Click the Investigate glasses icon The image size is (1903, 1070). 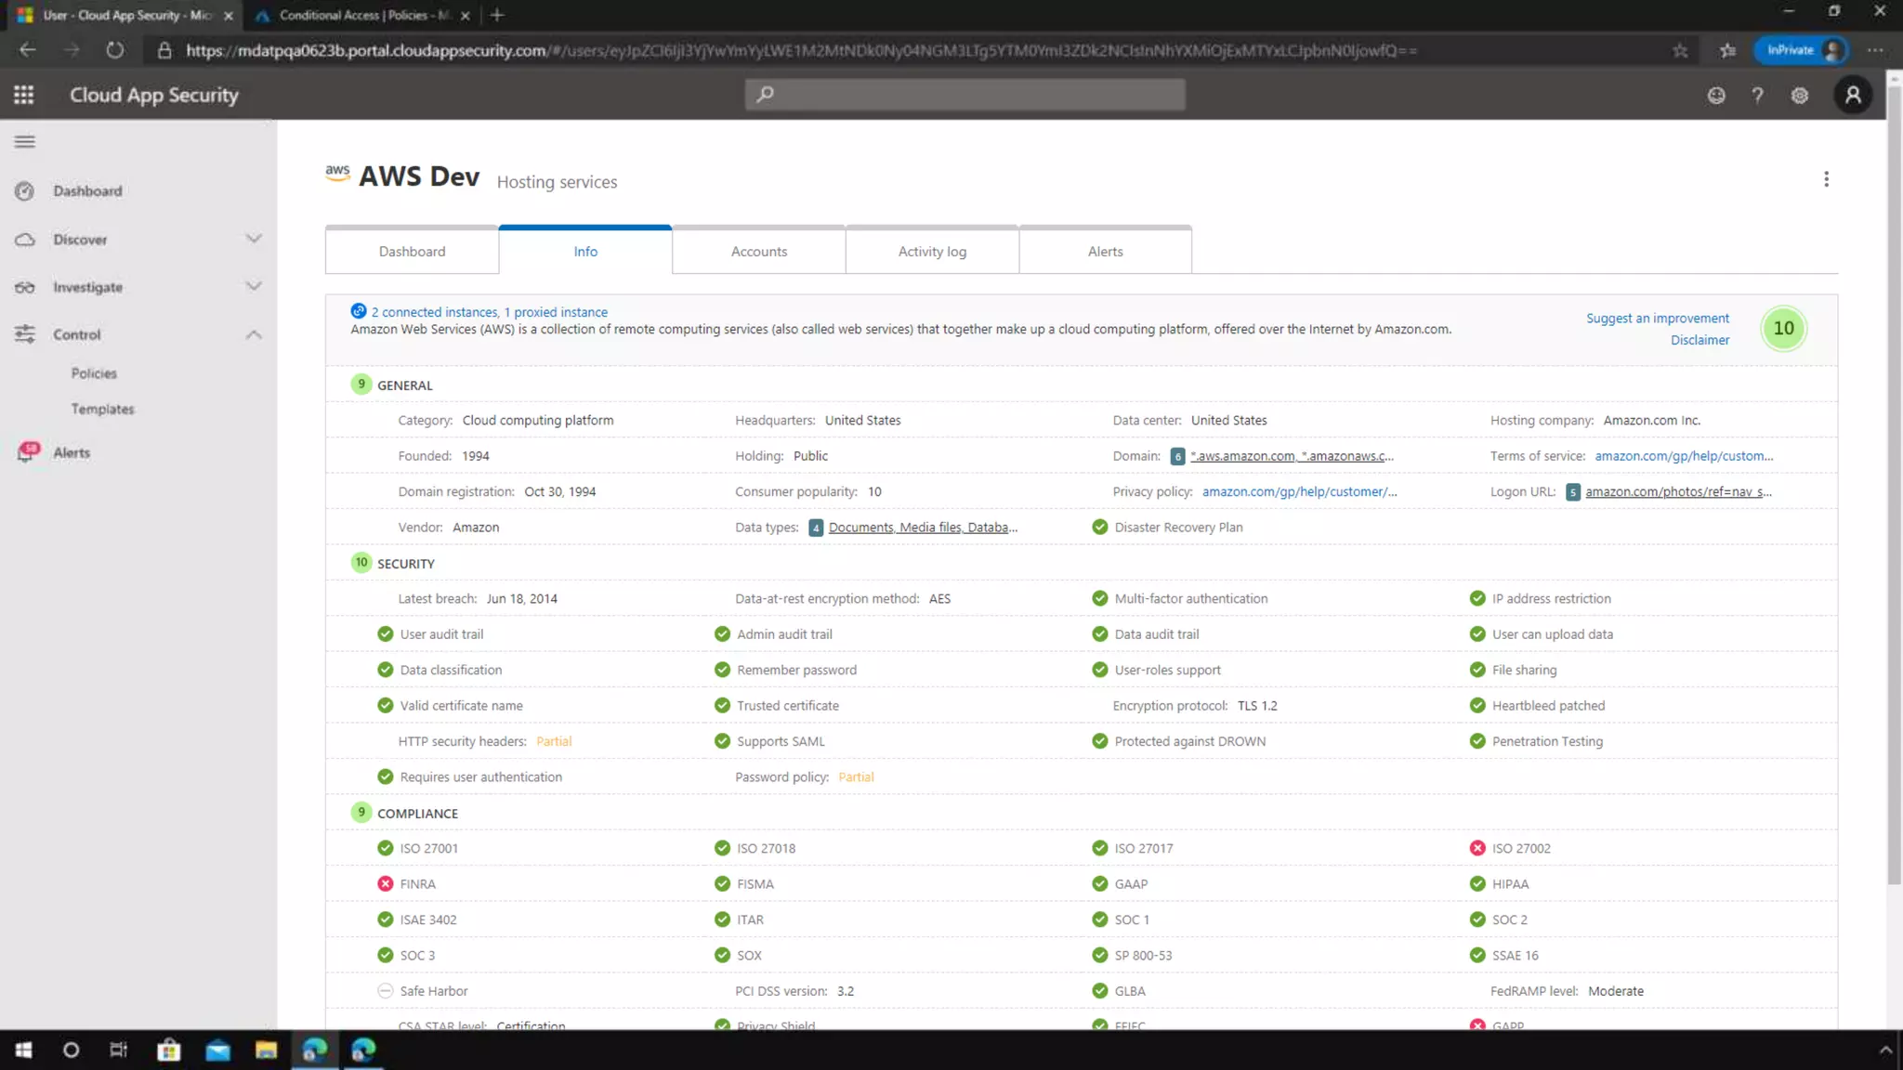(x=25, y=287)
